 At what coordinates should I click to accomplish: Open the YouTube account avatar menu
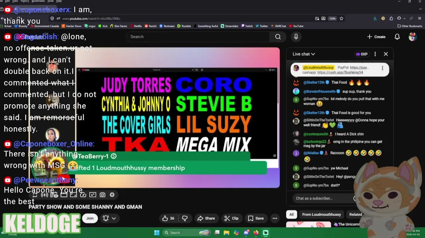[x=412, y=37]
